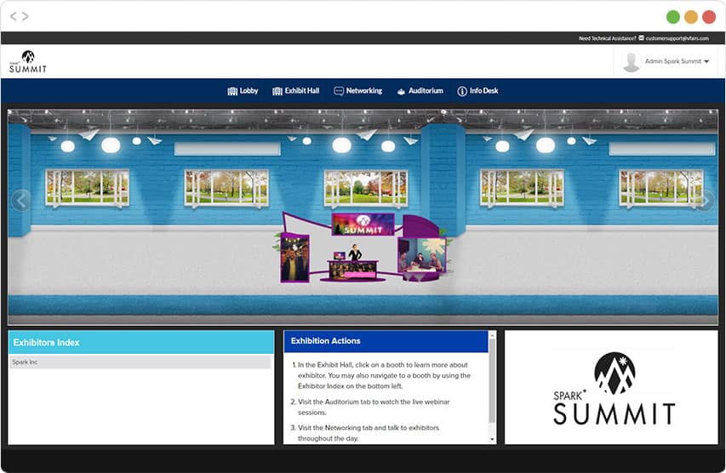Select the Info Desk tab
Screen dimensions: 726x473
click(x=477, y=91)
